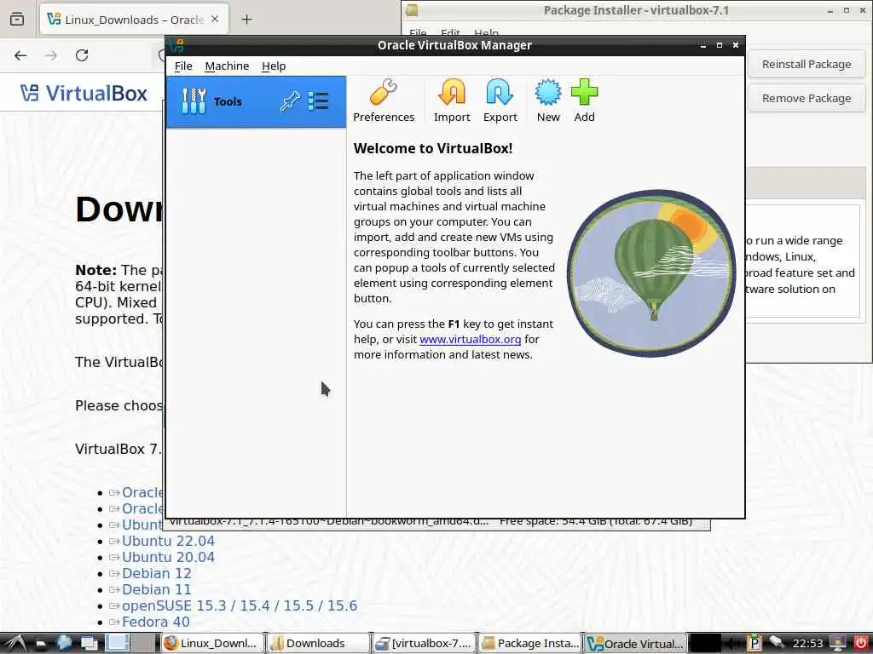873x654 pixels.
Task: Click the 22:53 clock in taskbar
Action: pos(808,644)
